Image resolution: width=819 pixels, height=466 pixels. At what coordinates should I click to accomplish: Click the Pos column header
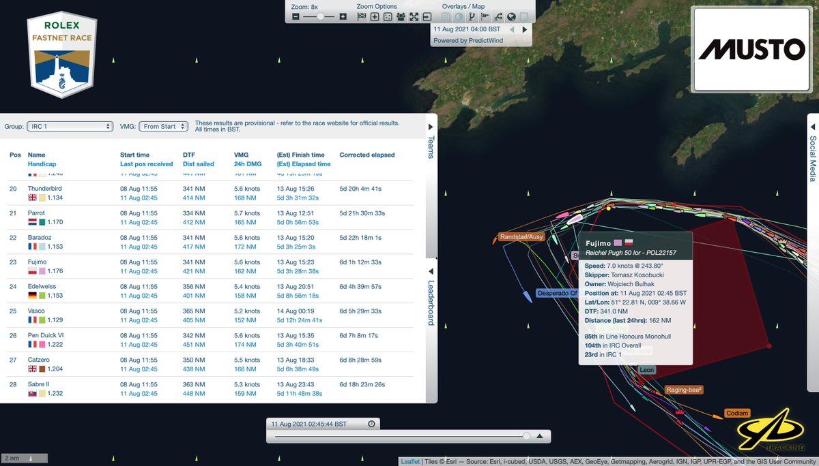(15, 155)
